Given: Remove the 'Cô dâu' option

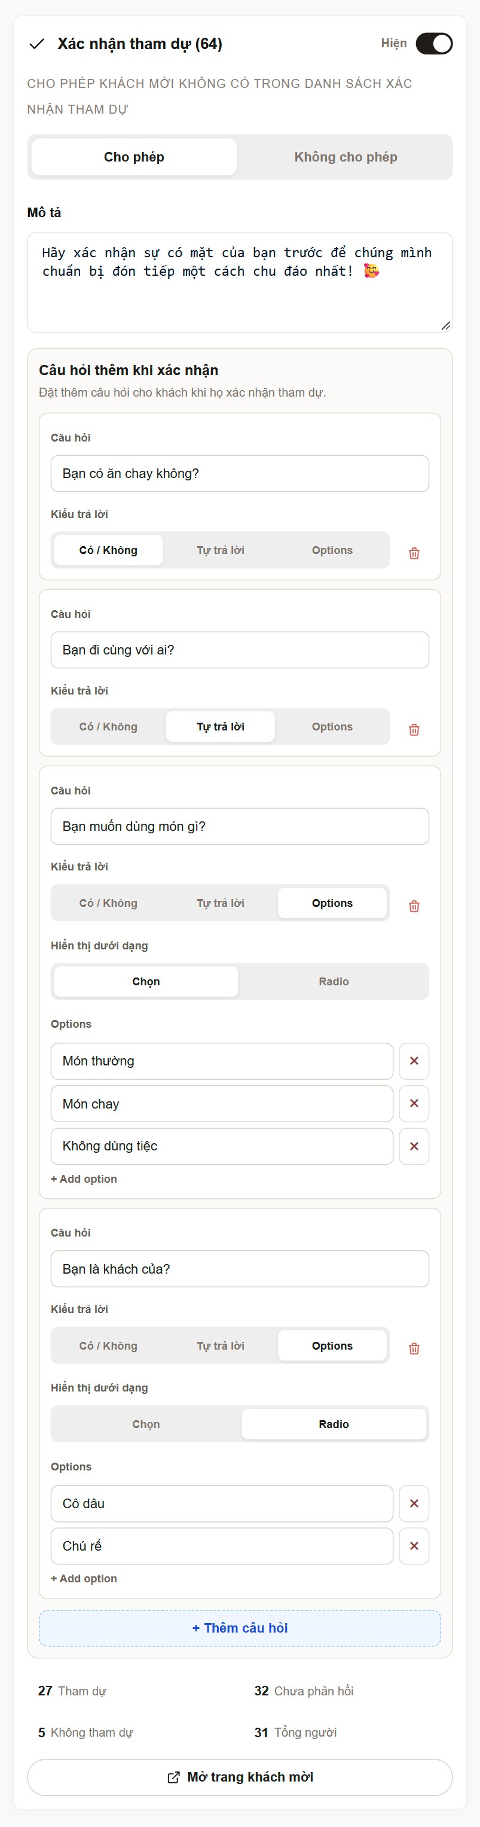Looking at the screenshot, I should tap(414, 1503).
